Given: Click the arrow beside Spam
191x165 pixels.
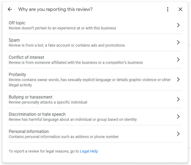Looking at the screenshot, I should [178, 42].
